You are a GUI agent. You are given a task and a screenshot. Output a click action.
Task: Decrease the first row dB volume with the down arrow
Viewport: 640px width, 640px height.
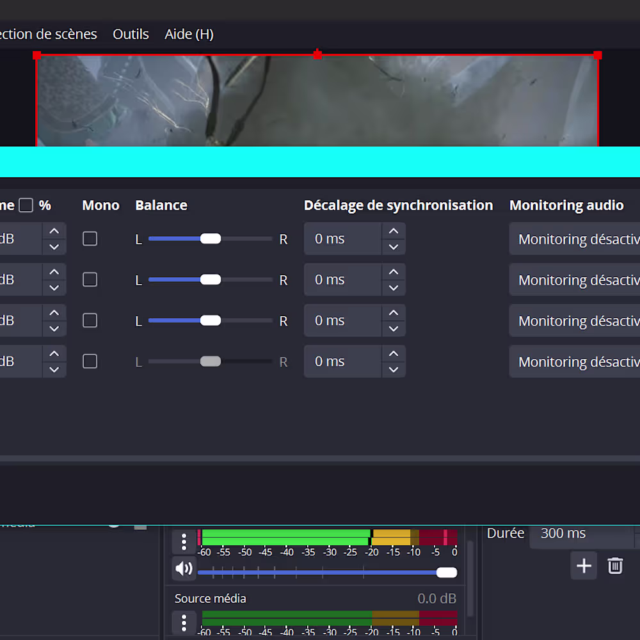tap(54, 247)
